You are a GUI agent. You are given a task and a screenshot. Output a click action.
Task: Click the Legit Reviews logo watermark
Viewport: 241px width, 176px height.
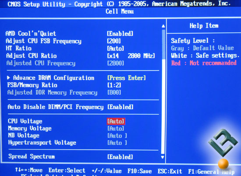[x=223, y=143]
